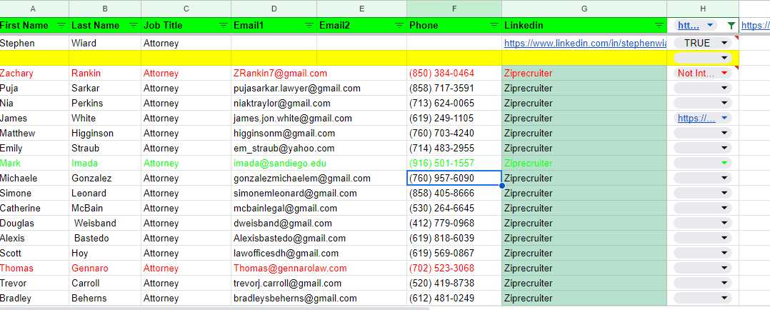Open the dropdown chip in James White's row
Viewport: 770px width, 310px height.
[724, 118]
